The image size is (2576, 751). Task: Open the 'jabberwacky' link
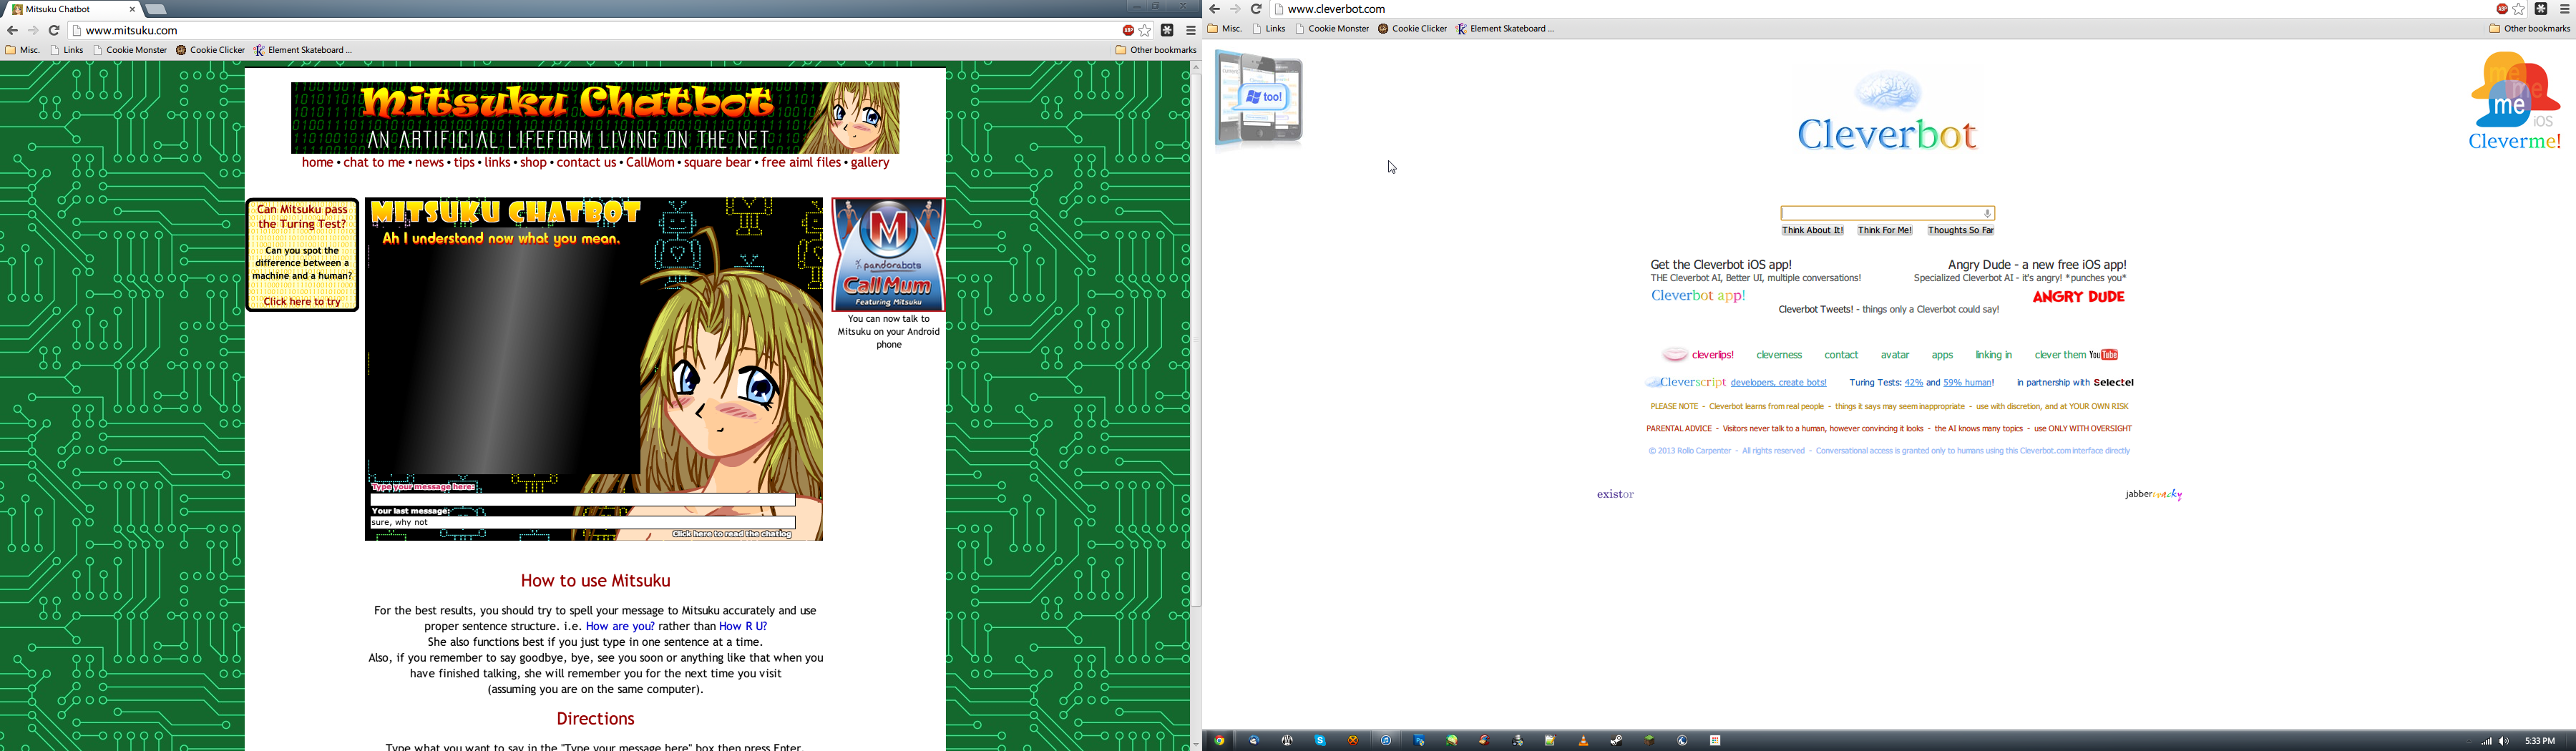(2153, 495)
